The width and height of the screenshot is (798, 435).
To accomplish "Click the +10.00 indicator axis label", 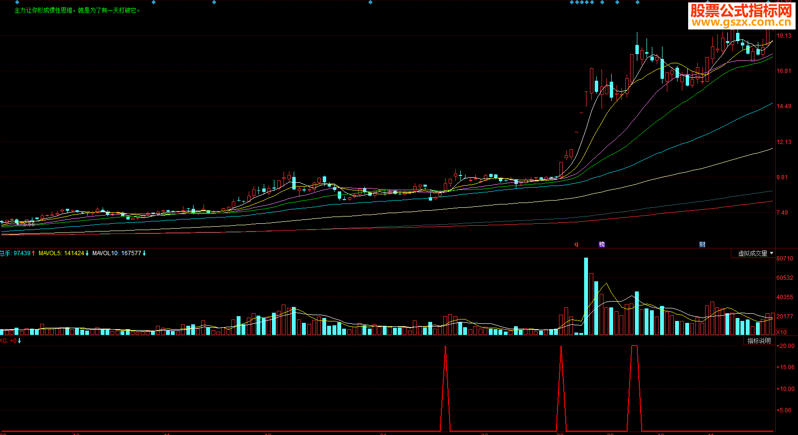I will [785, 389].
